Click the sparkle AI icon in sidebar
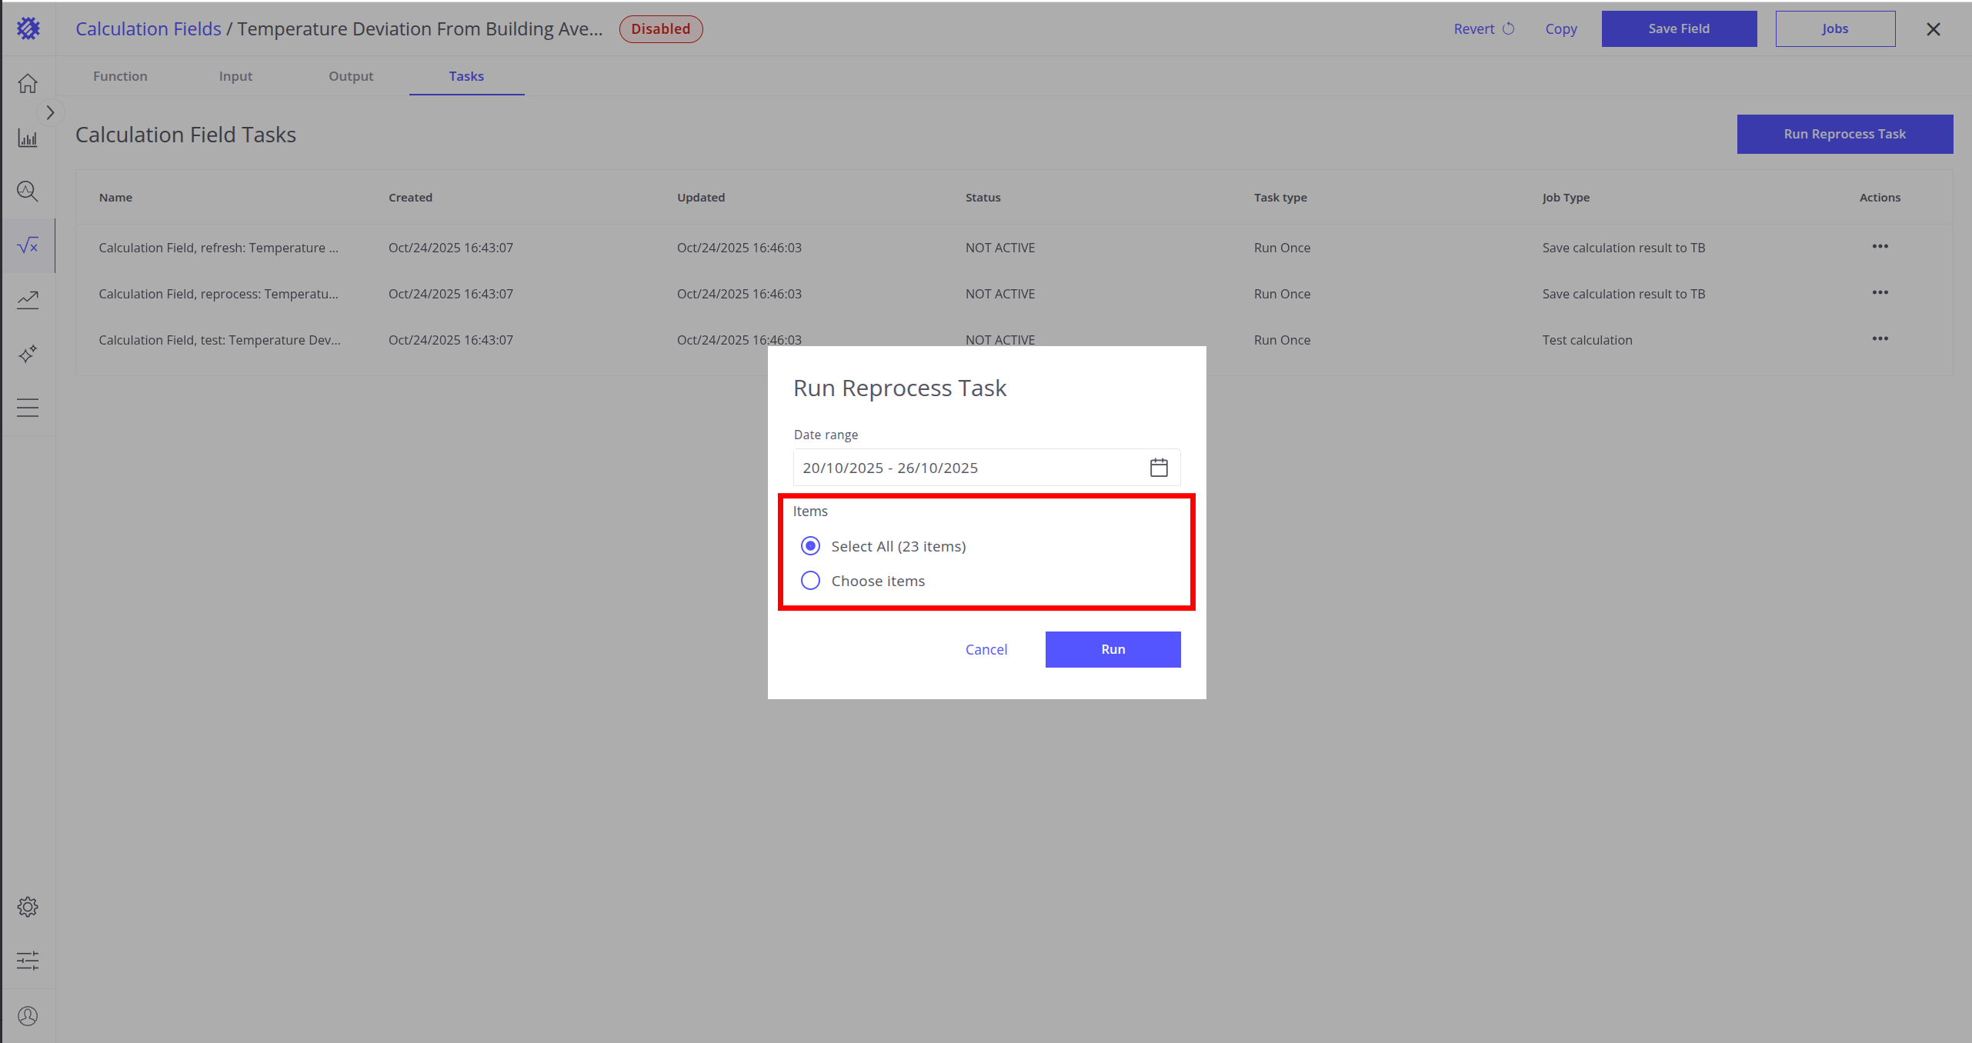This screenshot has width=1972, height=1043. pos(28,354)
